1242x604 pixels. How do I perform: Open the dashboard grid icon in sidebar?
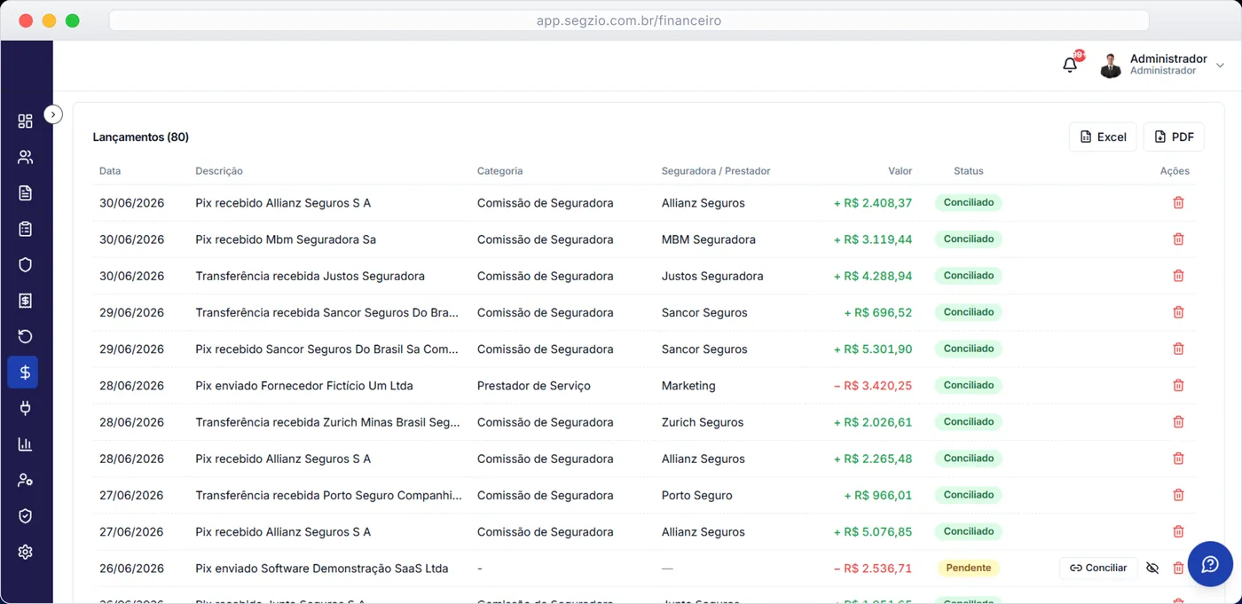point(25,121)
